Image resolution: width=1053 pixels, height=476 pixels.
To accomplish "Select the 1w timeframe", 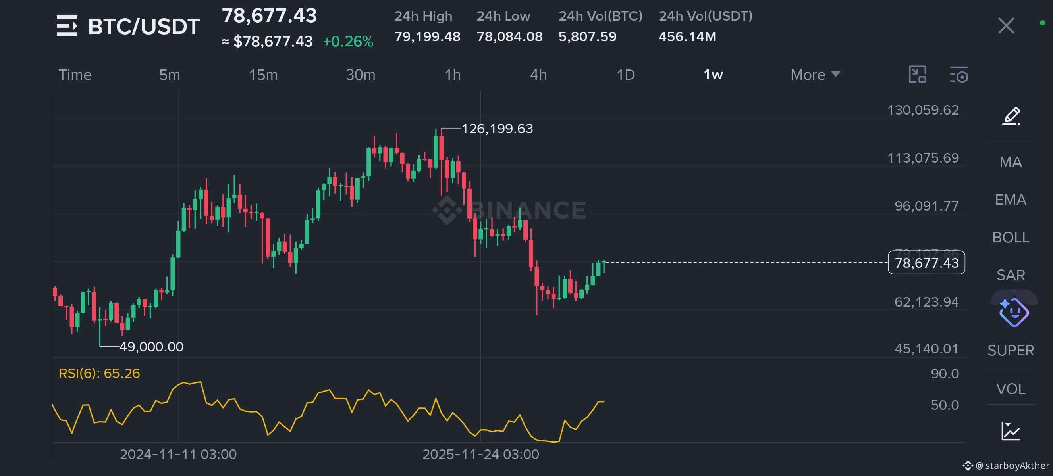I will (713, 75).
